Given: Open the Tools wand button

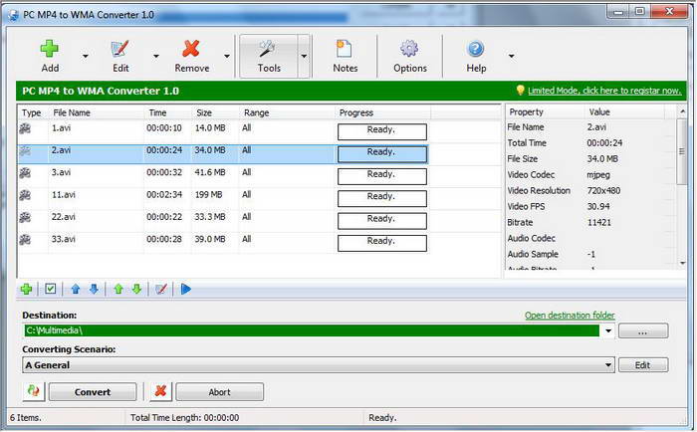Looking at the screenshot, I should [x=269, y=57].
